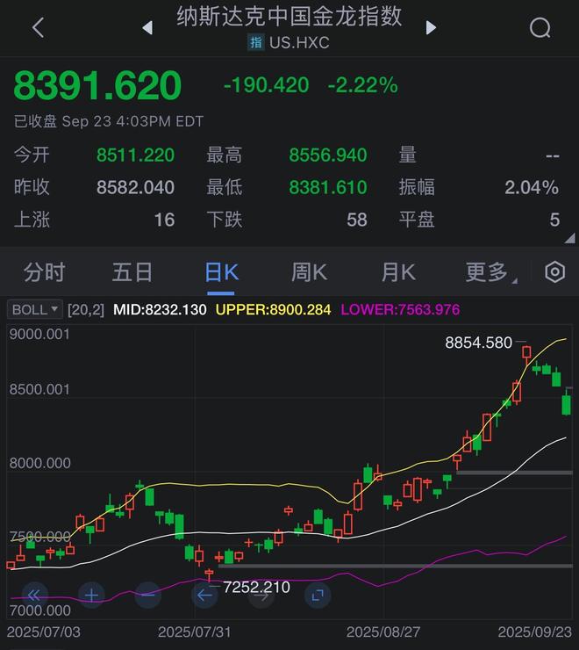Screen dimensions: 579x650
Task: Tap the chart high label 8854.580
Action: tap(478, 343)
